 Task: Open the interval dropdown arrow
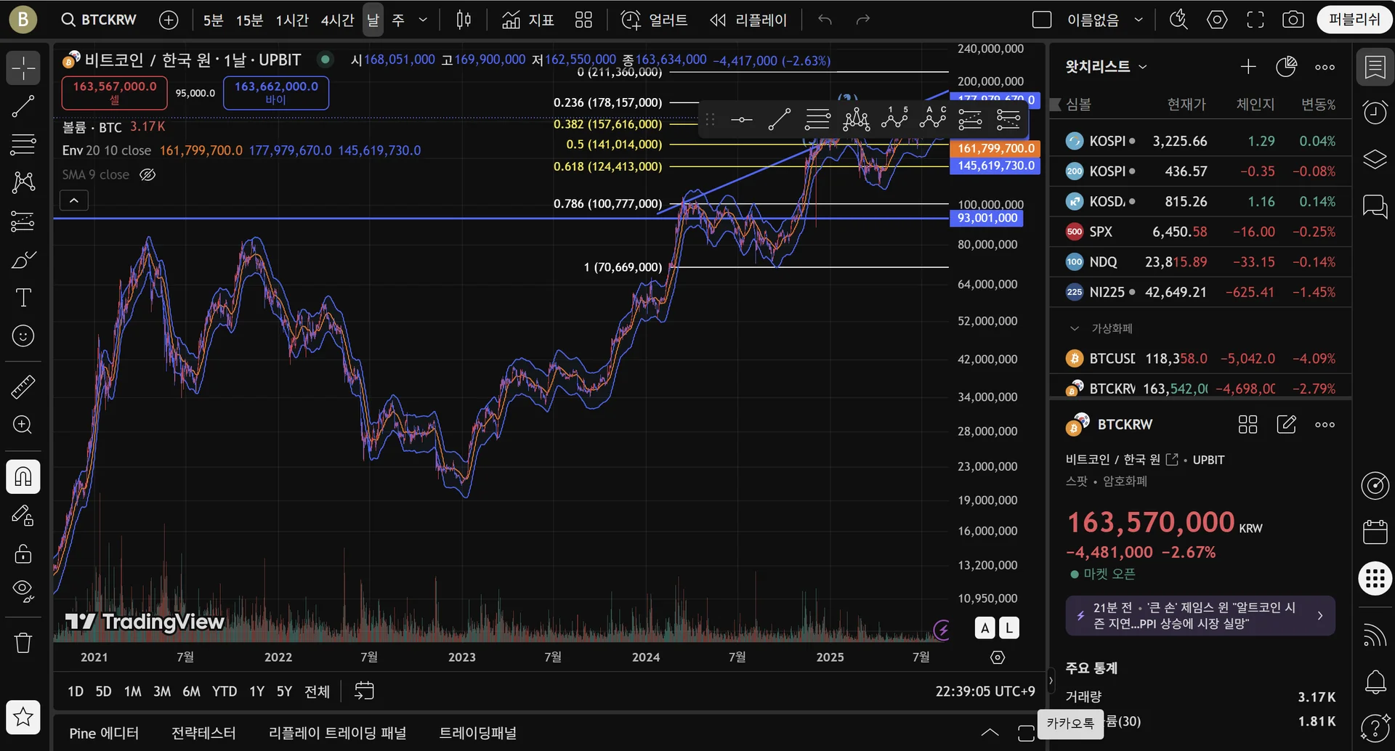click(423, 20)
